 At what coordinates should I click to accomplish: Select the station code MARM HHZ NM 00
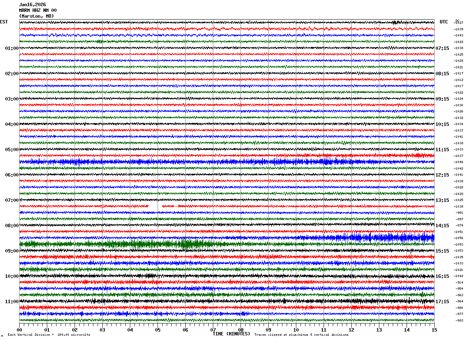[x=38, y=10]
